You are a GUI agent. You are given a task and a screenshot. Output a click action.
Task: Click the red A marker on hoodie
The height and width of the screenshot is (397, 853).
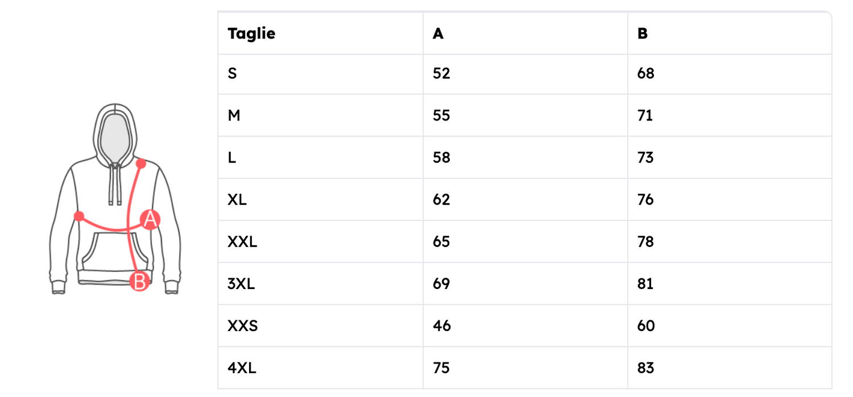click(x=150, y=219)
